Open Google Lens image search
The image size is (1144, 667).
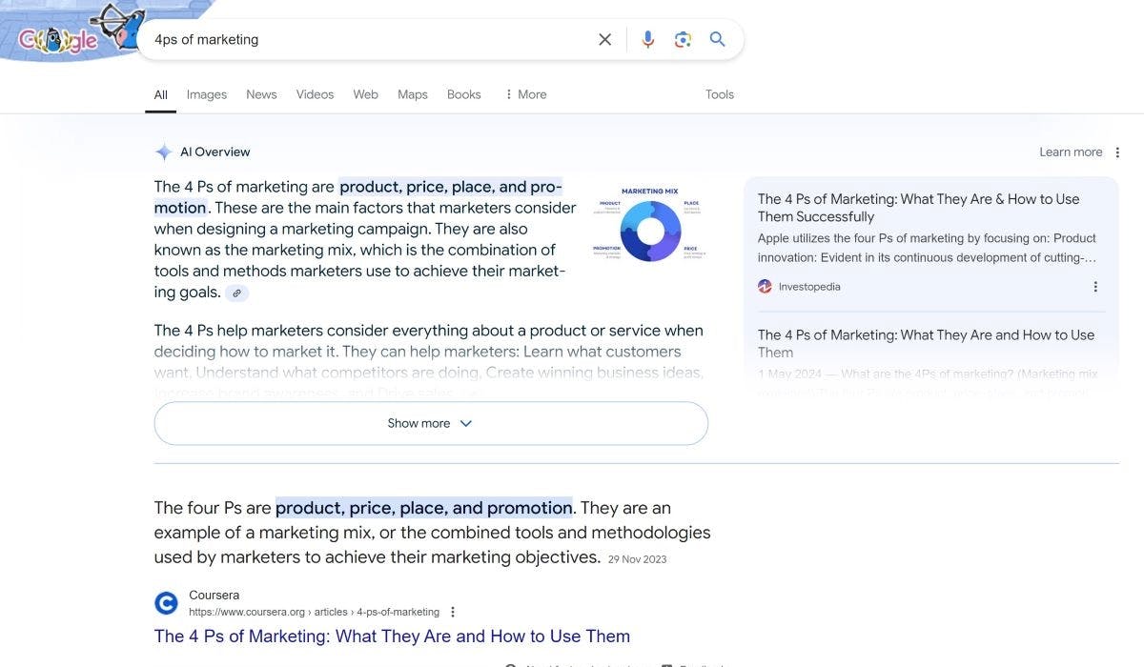coord(683,39)
